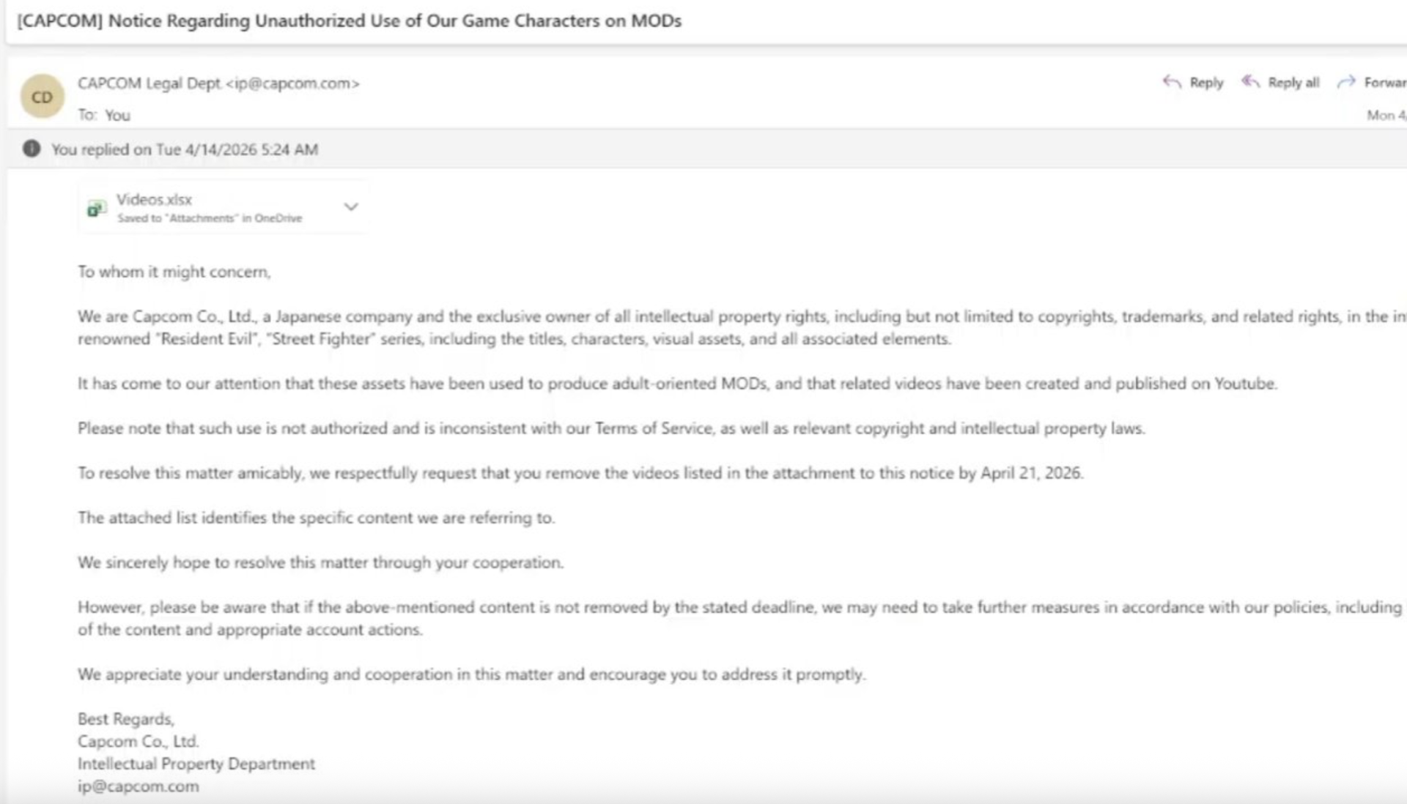This screenshot has height=804, width=1407.
Task: Click the received date starting with Mon
Action: tap(1385, 115)
